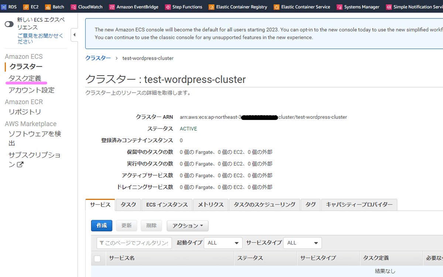Image resolution: width=443 pixels, height=277 pixels.
Task: Open the 起動タイプ ALL dropdown
Action: pos(223,243)
